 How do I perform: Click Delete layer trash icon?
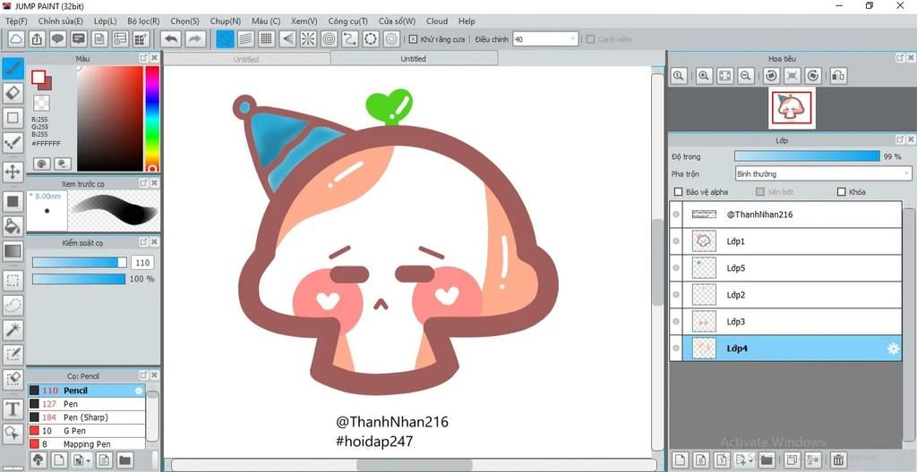(838, 459)
